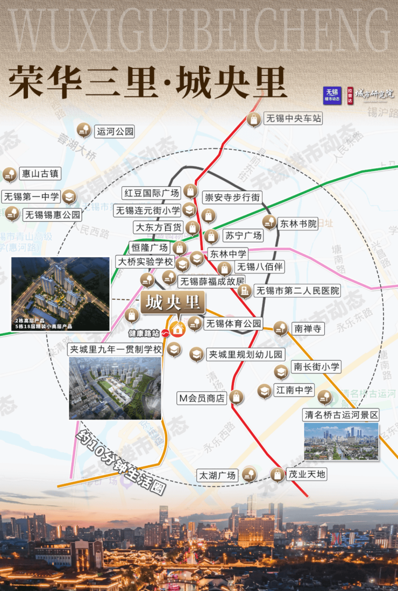Select the shopping bag icon beside 大东方百货
The image size is (398, 591).
point(193,228)
